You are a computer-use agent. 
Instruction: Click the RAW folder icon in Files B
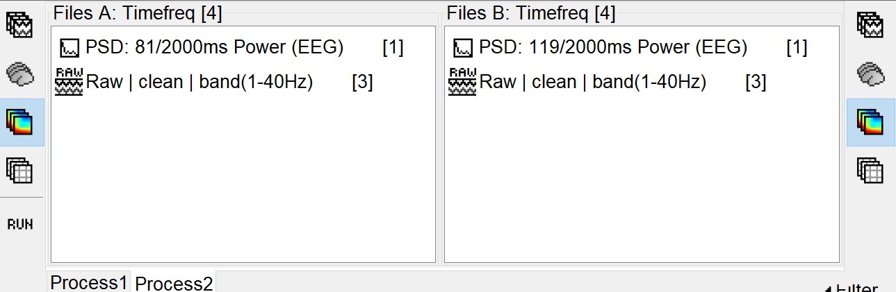point(462,82)
